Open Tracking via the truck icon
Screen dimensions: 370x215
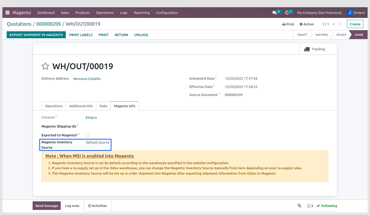(x=307, y=49)
